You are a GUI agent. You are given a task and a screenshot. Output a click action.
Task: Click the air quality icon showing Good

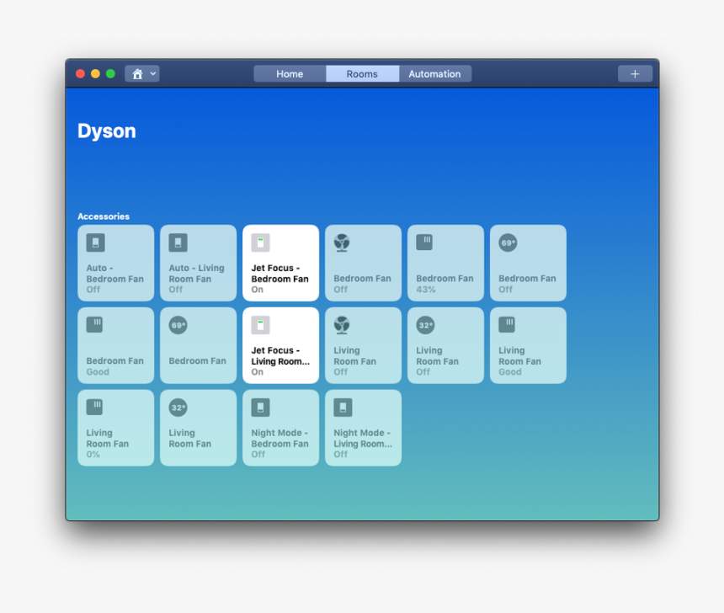[93, 324]
